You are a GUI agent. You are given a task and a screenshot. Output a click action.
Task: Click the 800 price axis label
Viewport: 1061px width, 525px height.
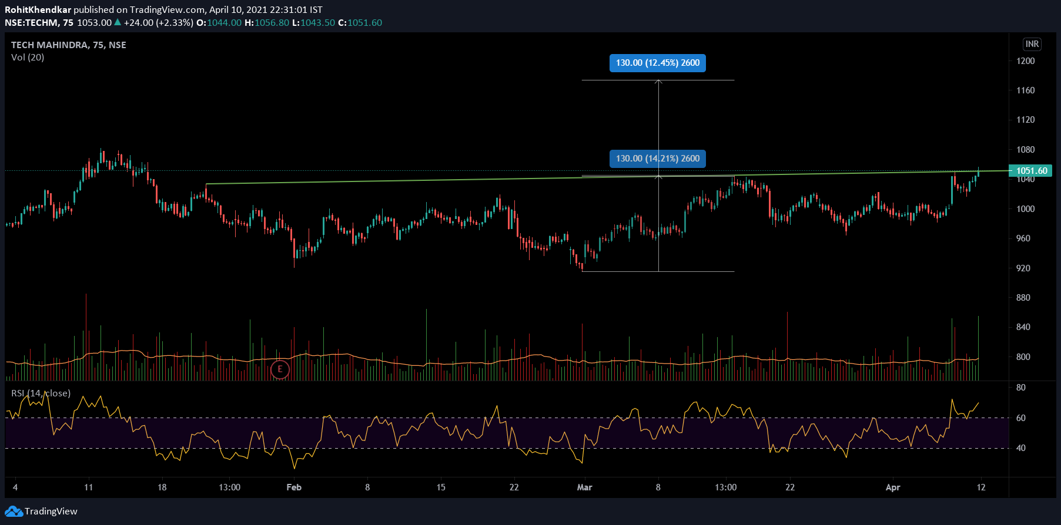1023,357
